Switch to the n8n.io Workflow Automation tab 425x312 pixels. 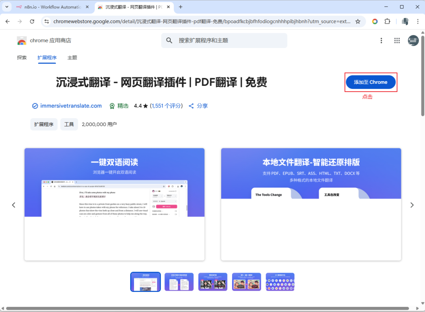pos(53,7)
